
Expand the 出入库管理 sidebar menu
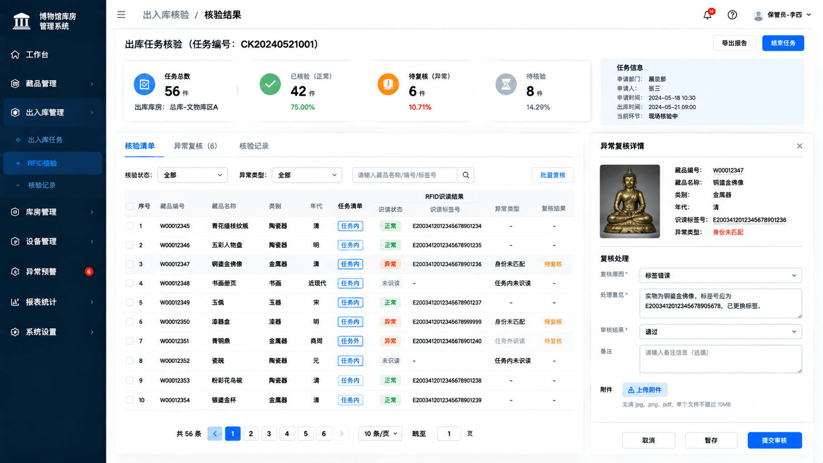point(53,113)
